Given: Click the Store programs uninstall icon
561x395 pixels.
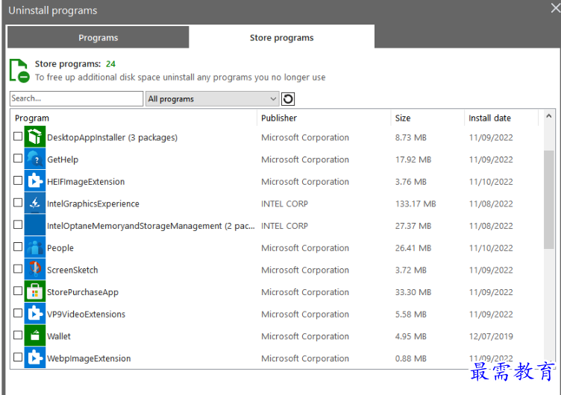Looking at the screenshot, I should pos(19,70).
